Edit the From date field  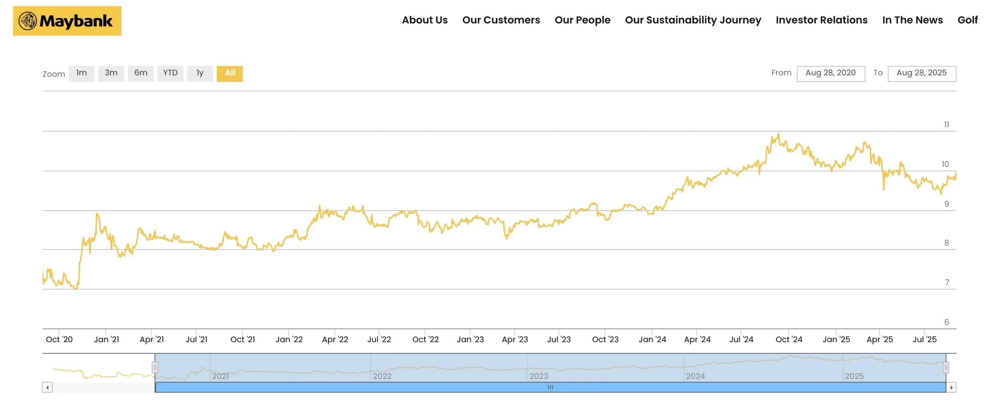[831, 73]
